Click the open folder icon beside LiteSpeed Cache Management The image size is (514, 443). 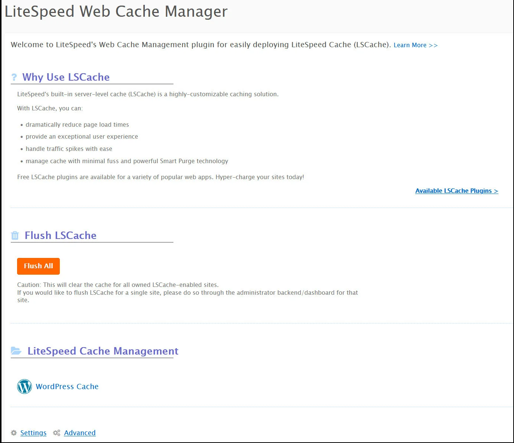[16, 350]
